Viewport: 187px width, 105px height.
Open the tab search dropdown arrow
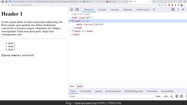click(171, 1)
